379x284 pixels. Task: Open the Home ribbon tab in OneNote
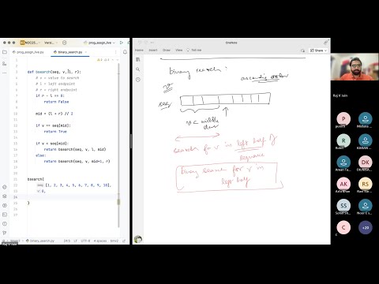(139, 50)
